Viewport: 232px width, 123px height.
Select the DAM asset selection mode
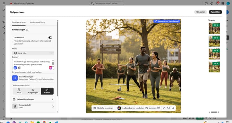(x=19, y=91)
